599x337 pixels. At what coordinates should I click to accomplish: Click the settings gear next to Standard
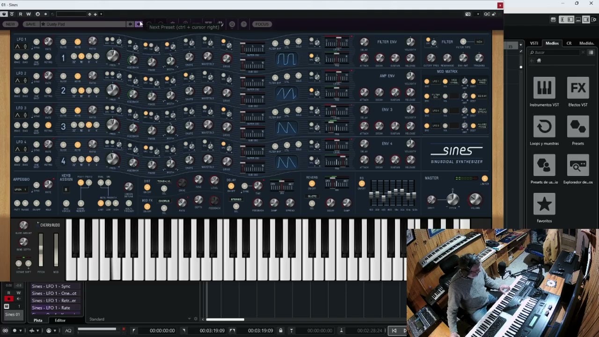pos(196,319)
